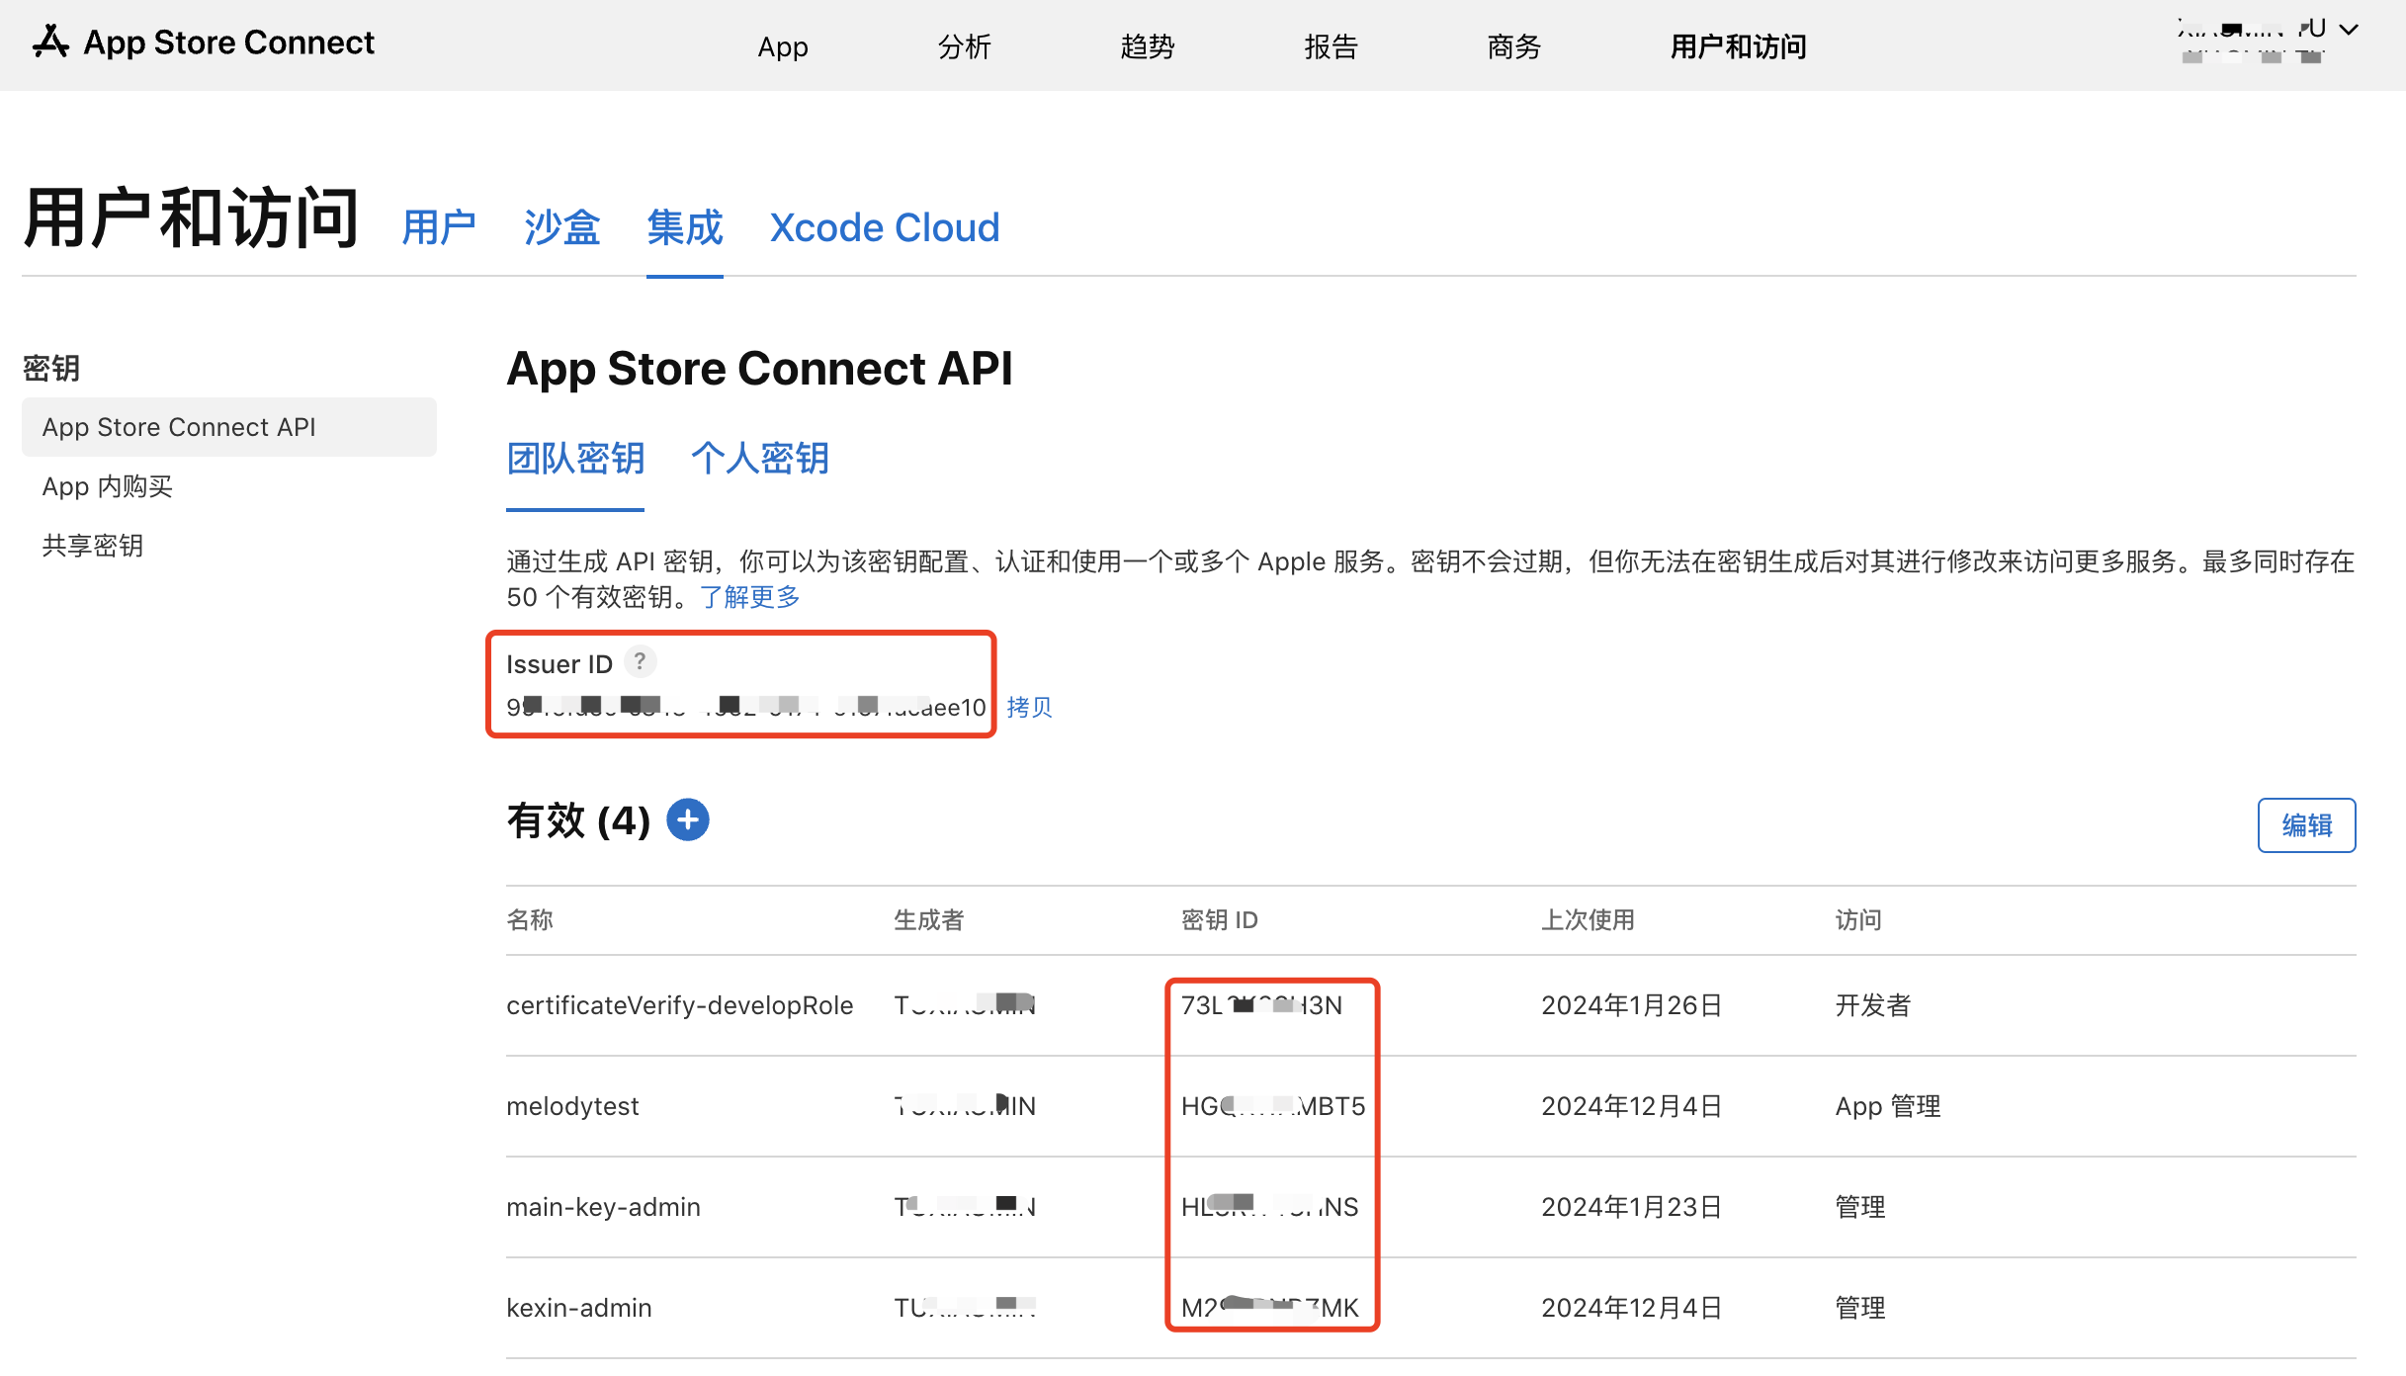Click the 上次使用 column header

[x=1588, y=920]
